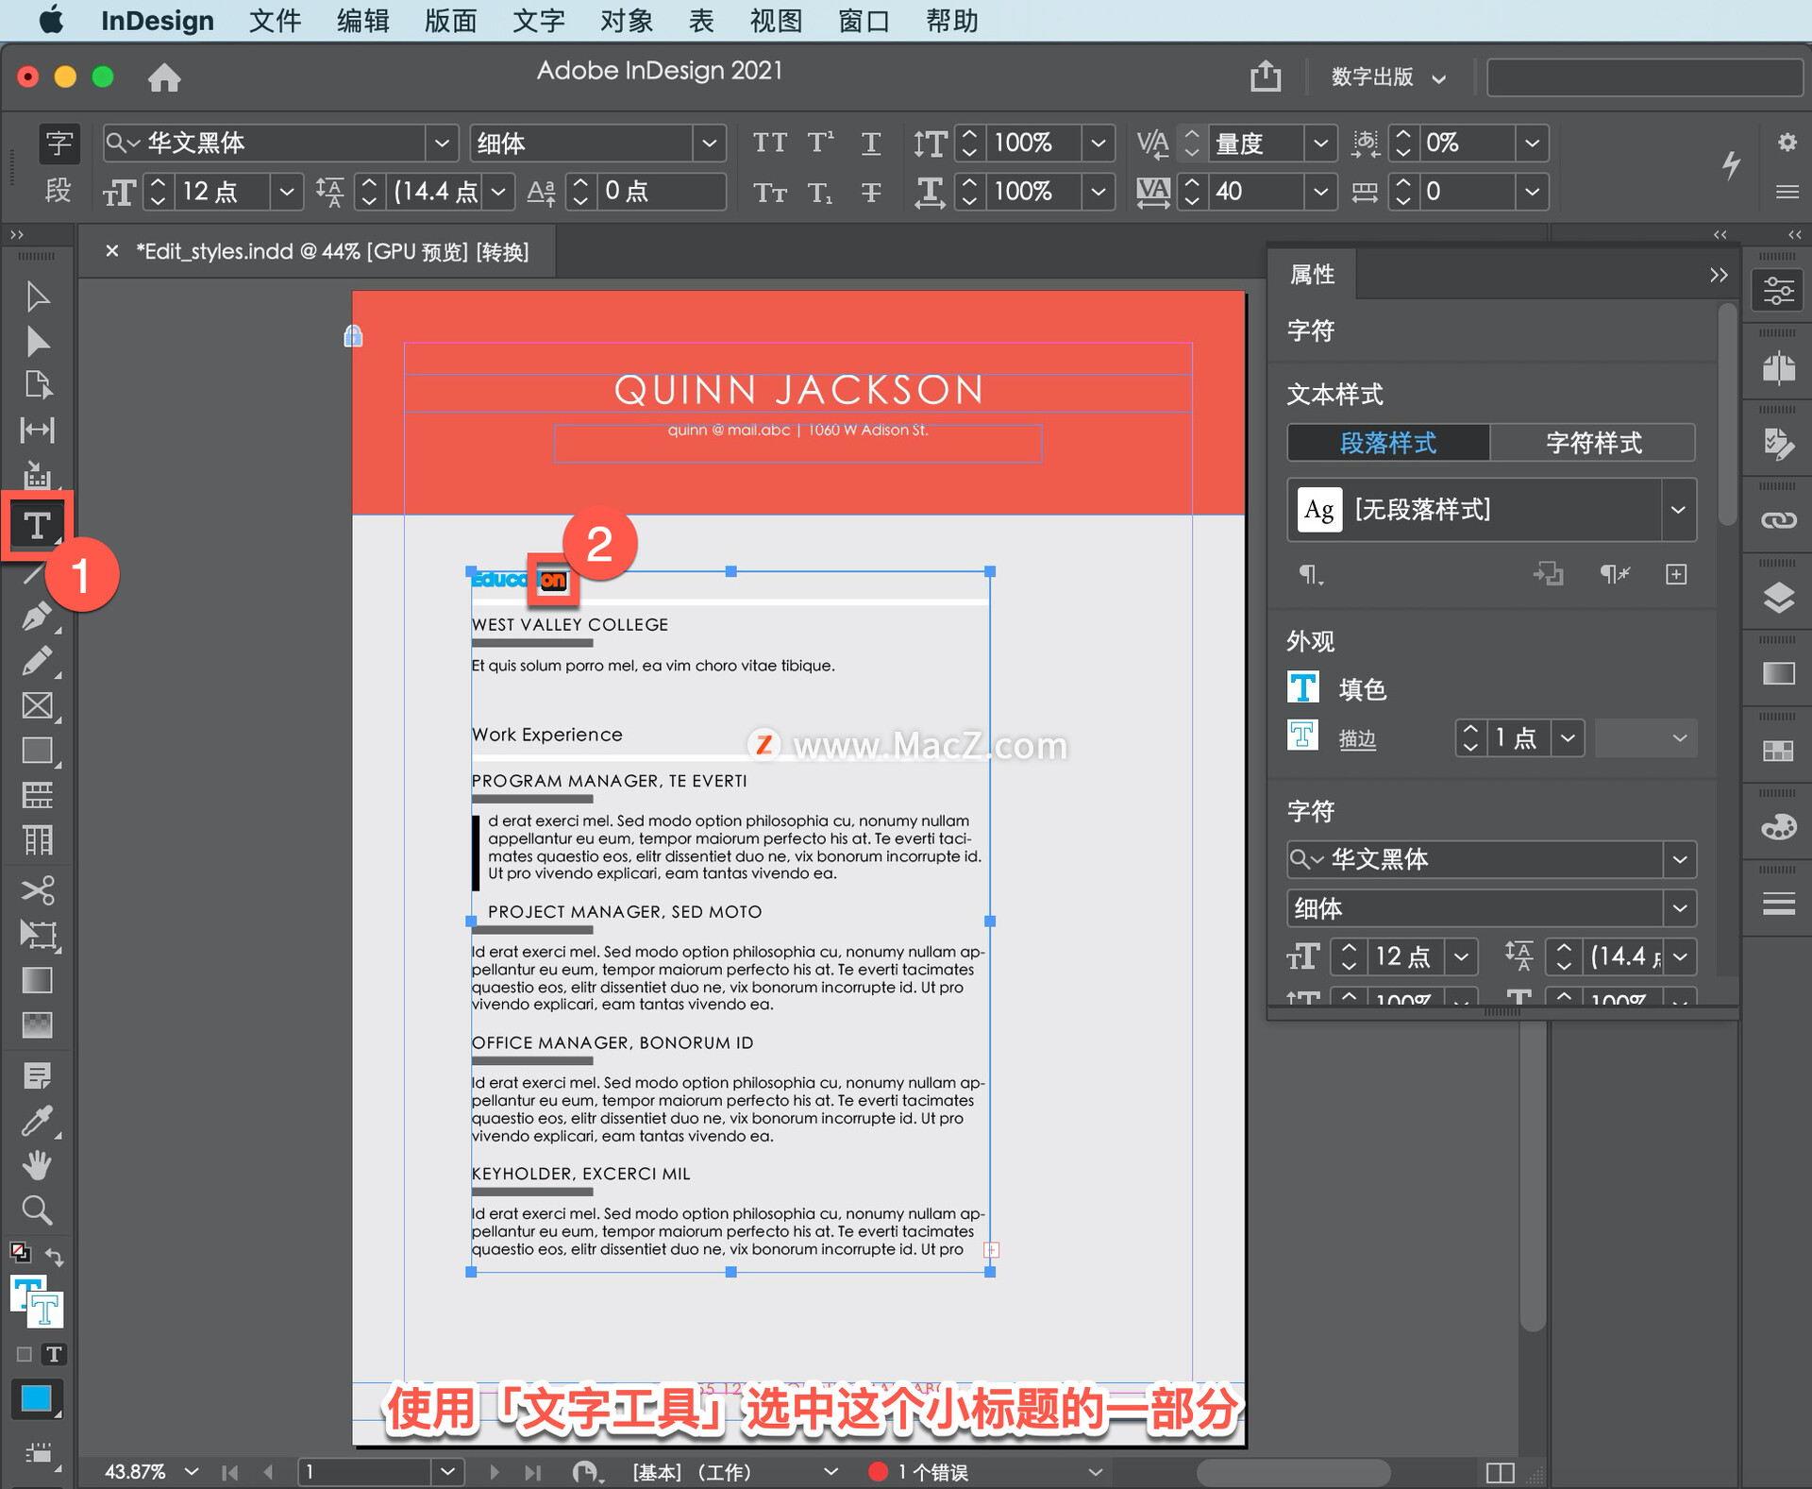
Task: Open the 对象 menu
Action: (626, 21)
